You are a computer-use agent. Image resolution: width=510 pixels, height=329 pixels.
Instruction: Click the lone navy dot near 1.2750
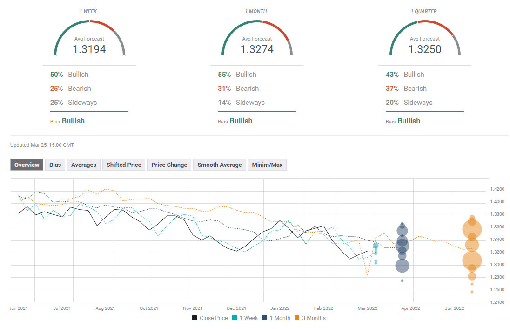click(x=402, y=281)
